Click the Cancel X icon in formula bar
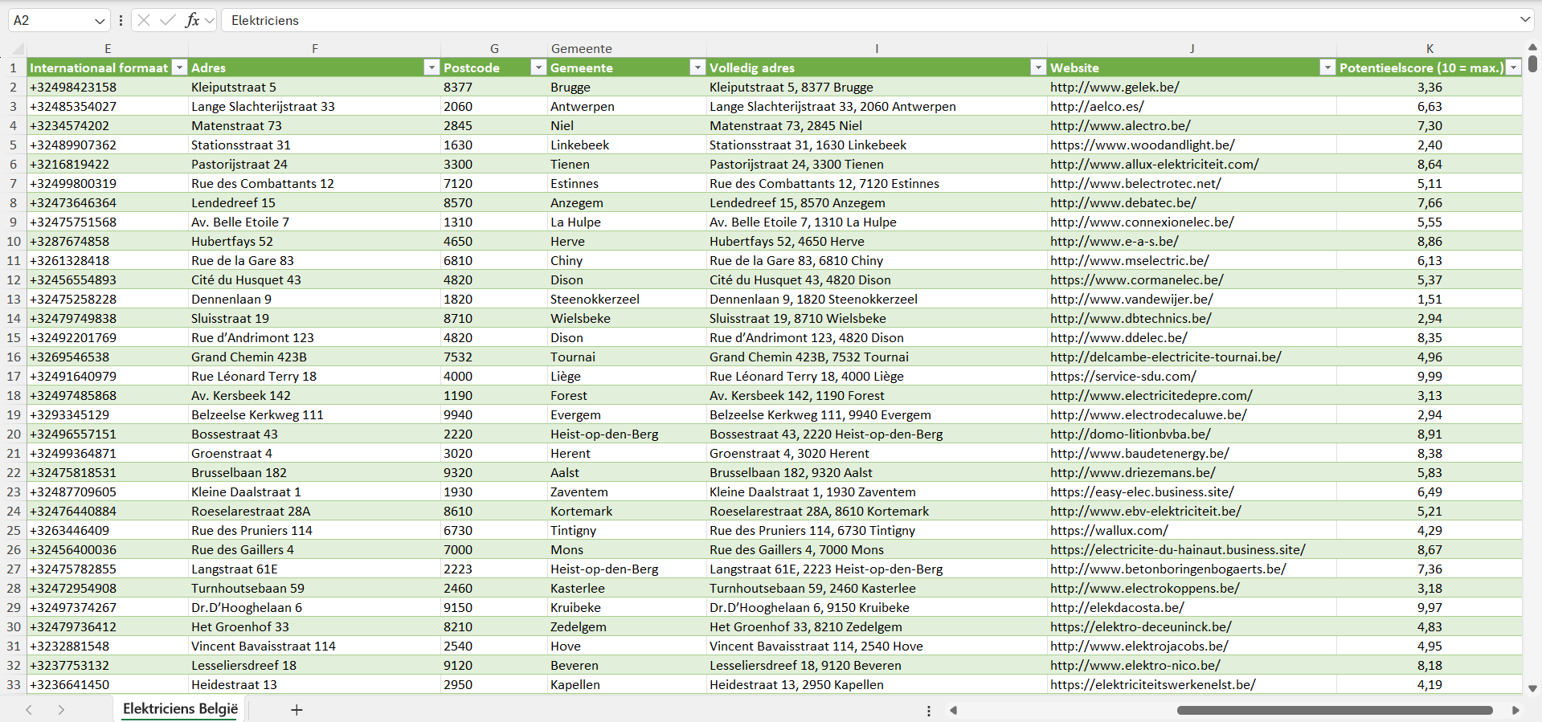The height and width of the screenshot is (722, 1542). 144,20
